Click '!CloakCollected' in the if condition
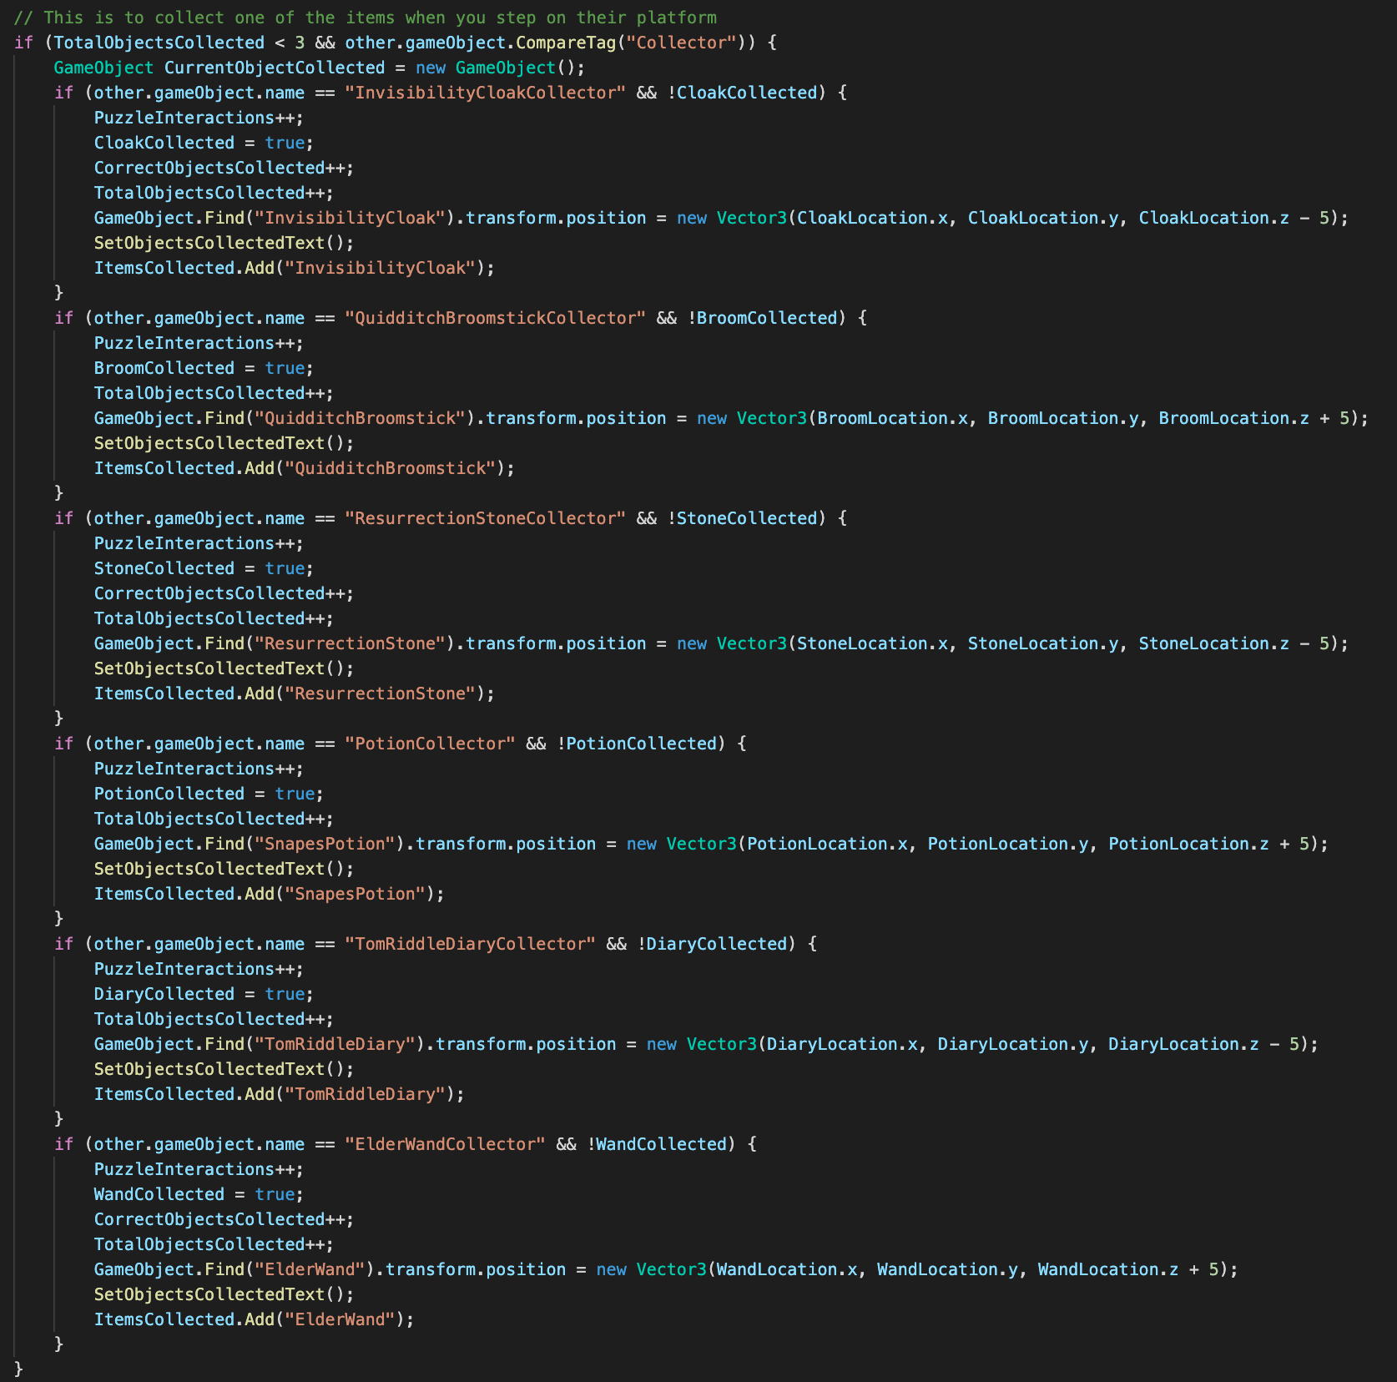 742,93
